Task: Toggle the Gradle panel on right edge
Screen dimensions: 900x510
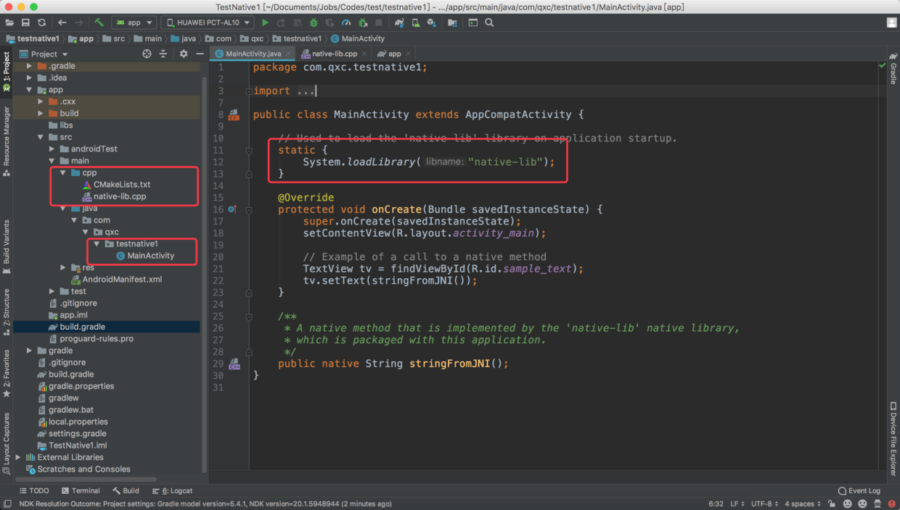Action: (893, 69)
